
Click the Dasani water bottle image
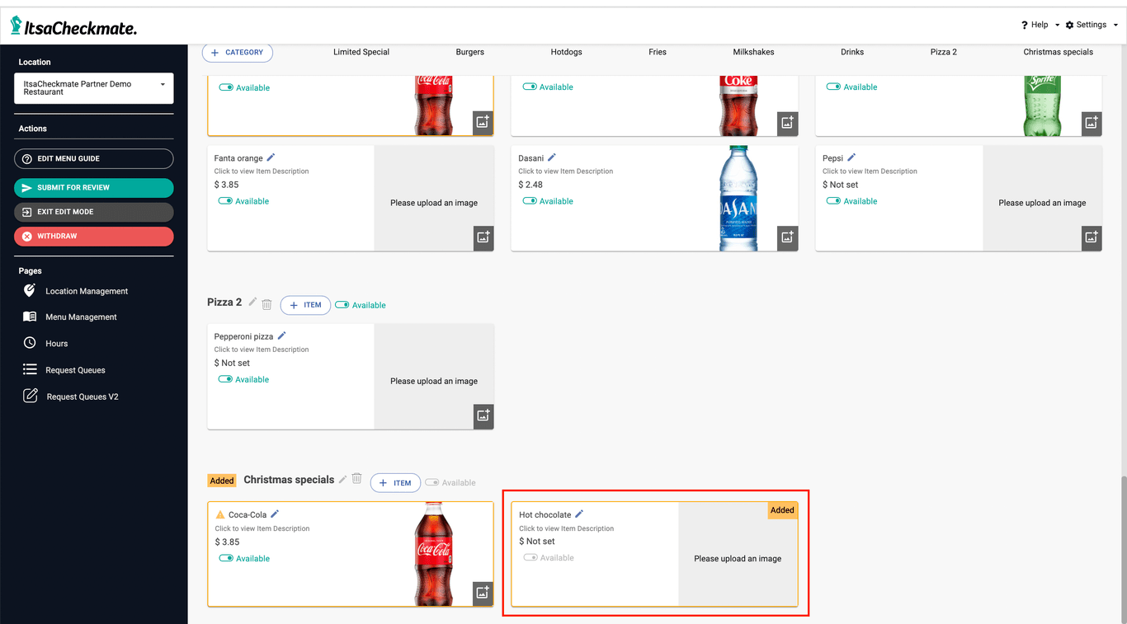737,199
